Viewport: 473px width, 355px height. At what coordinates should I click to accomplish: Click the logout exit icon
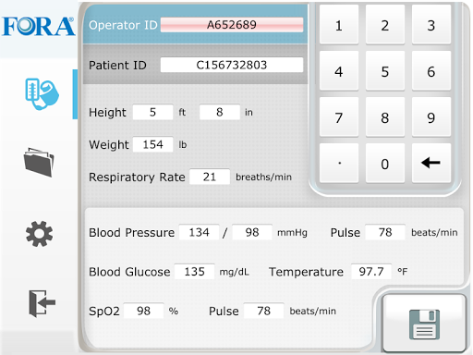tap(42, 303)
